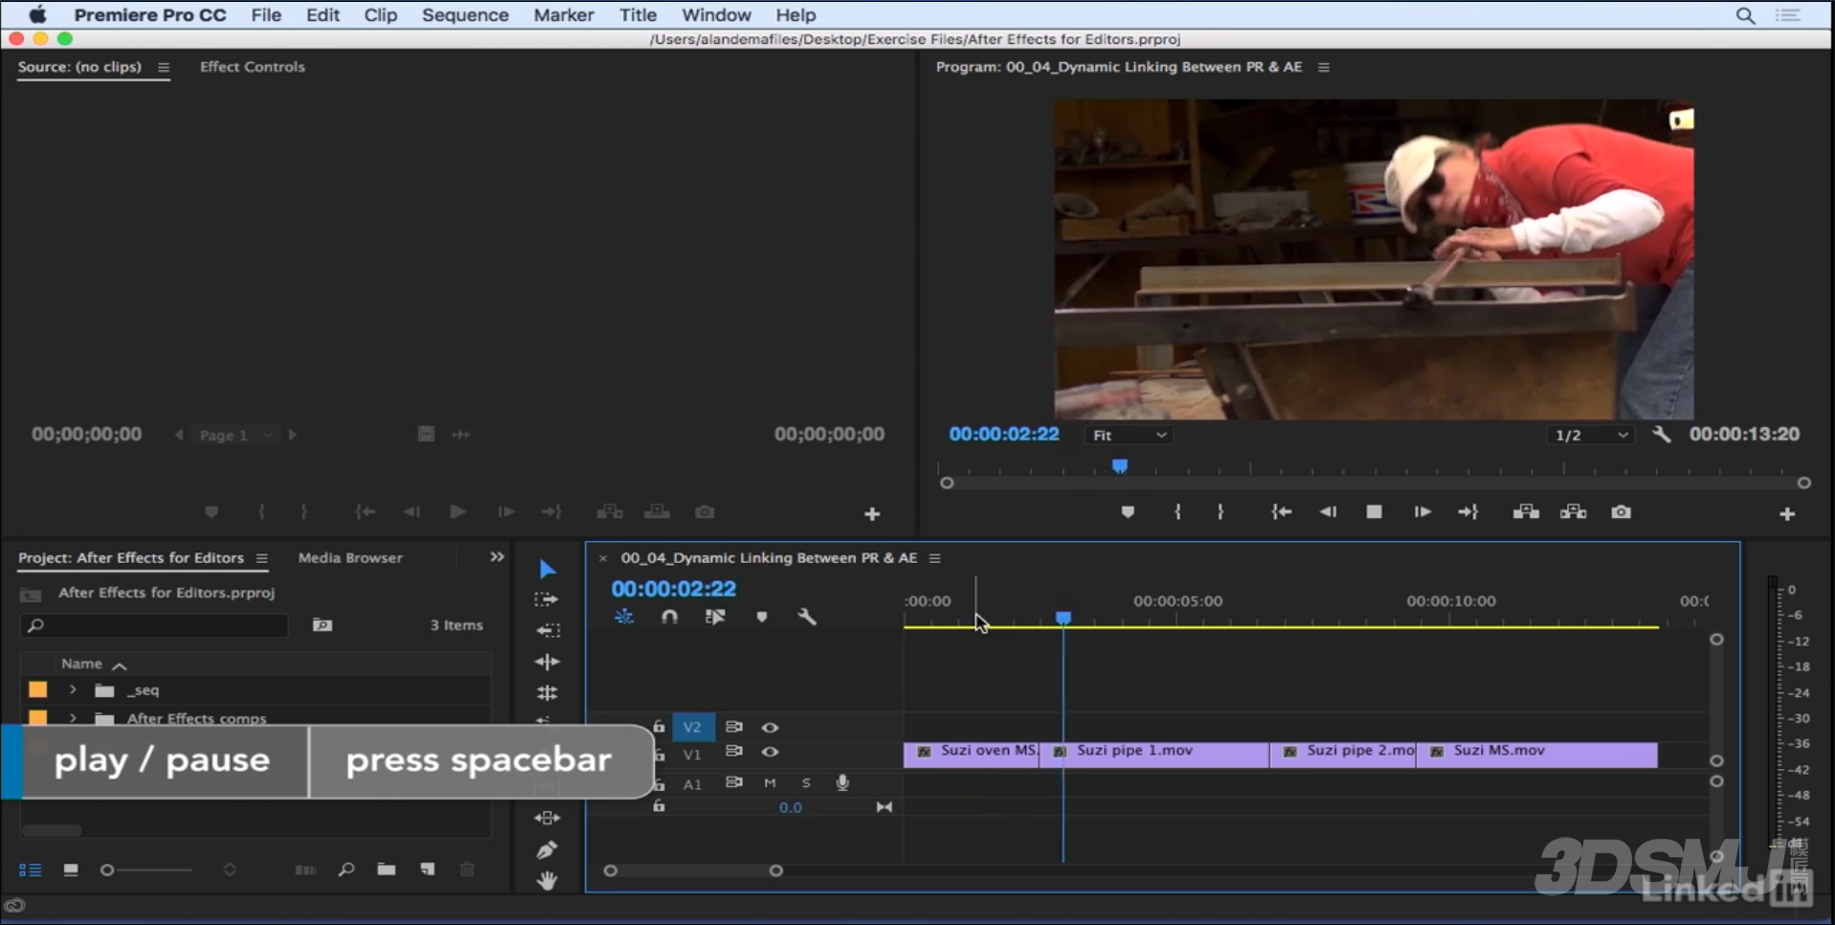Toggle V1 track output eye

[x=770, y=752]
